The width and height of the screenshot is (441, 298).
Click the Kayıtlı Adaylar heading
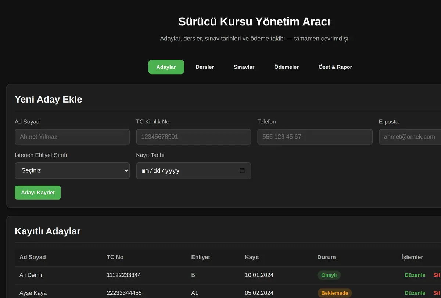[48, 231]
